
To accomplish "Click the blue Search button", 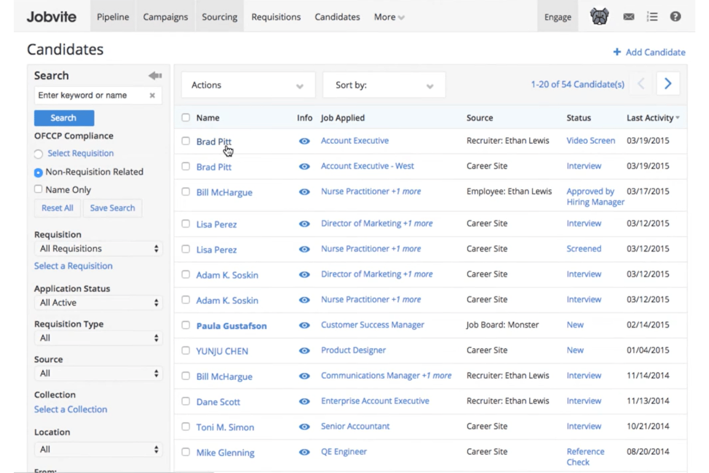I will click(x=64, y=118).
